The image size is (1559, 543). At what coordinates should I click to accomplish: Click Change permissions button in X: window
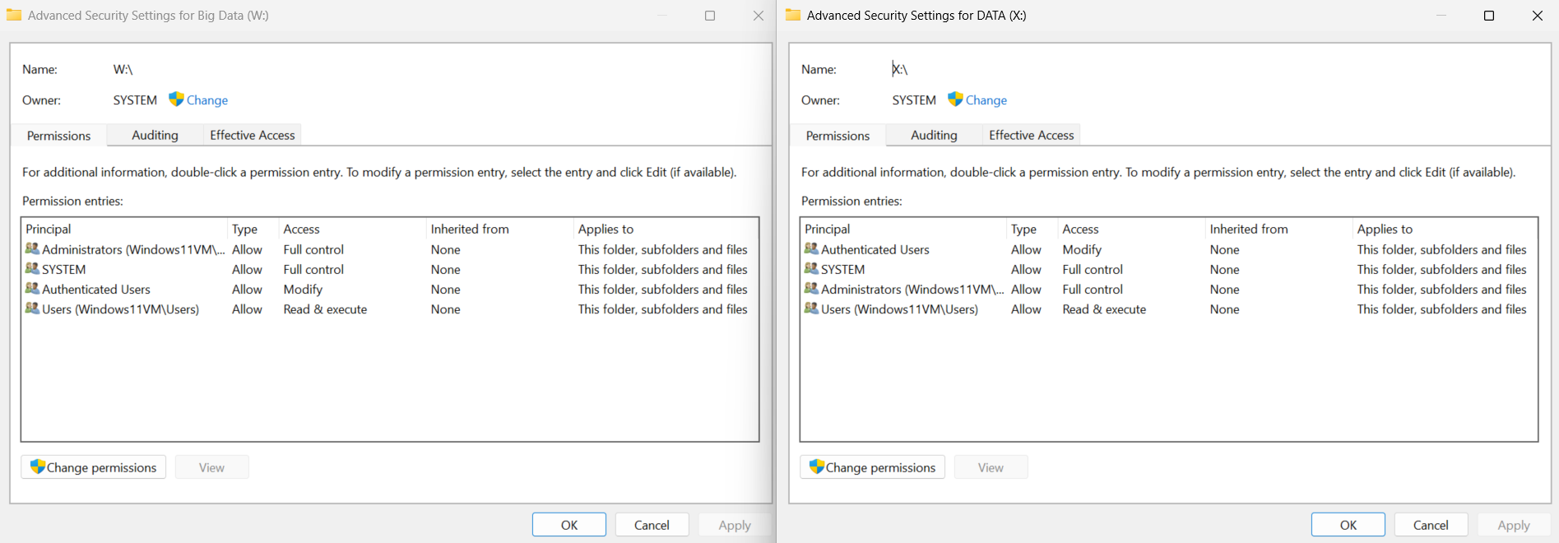point(873,467)
